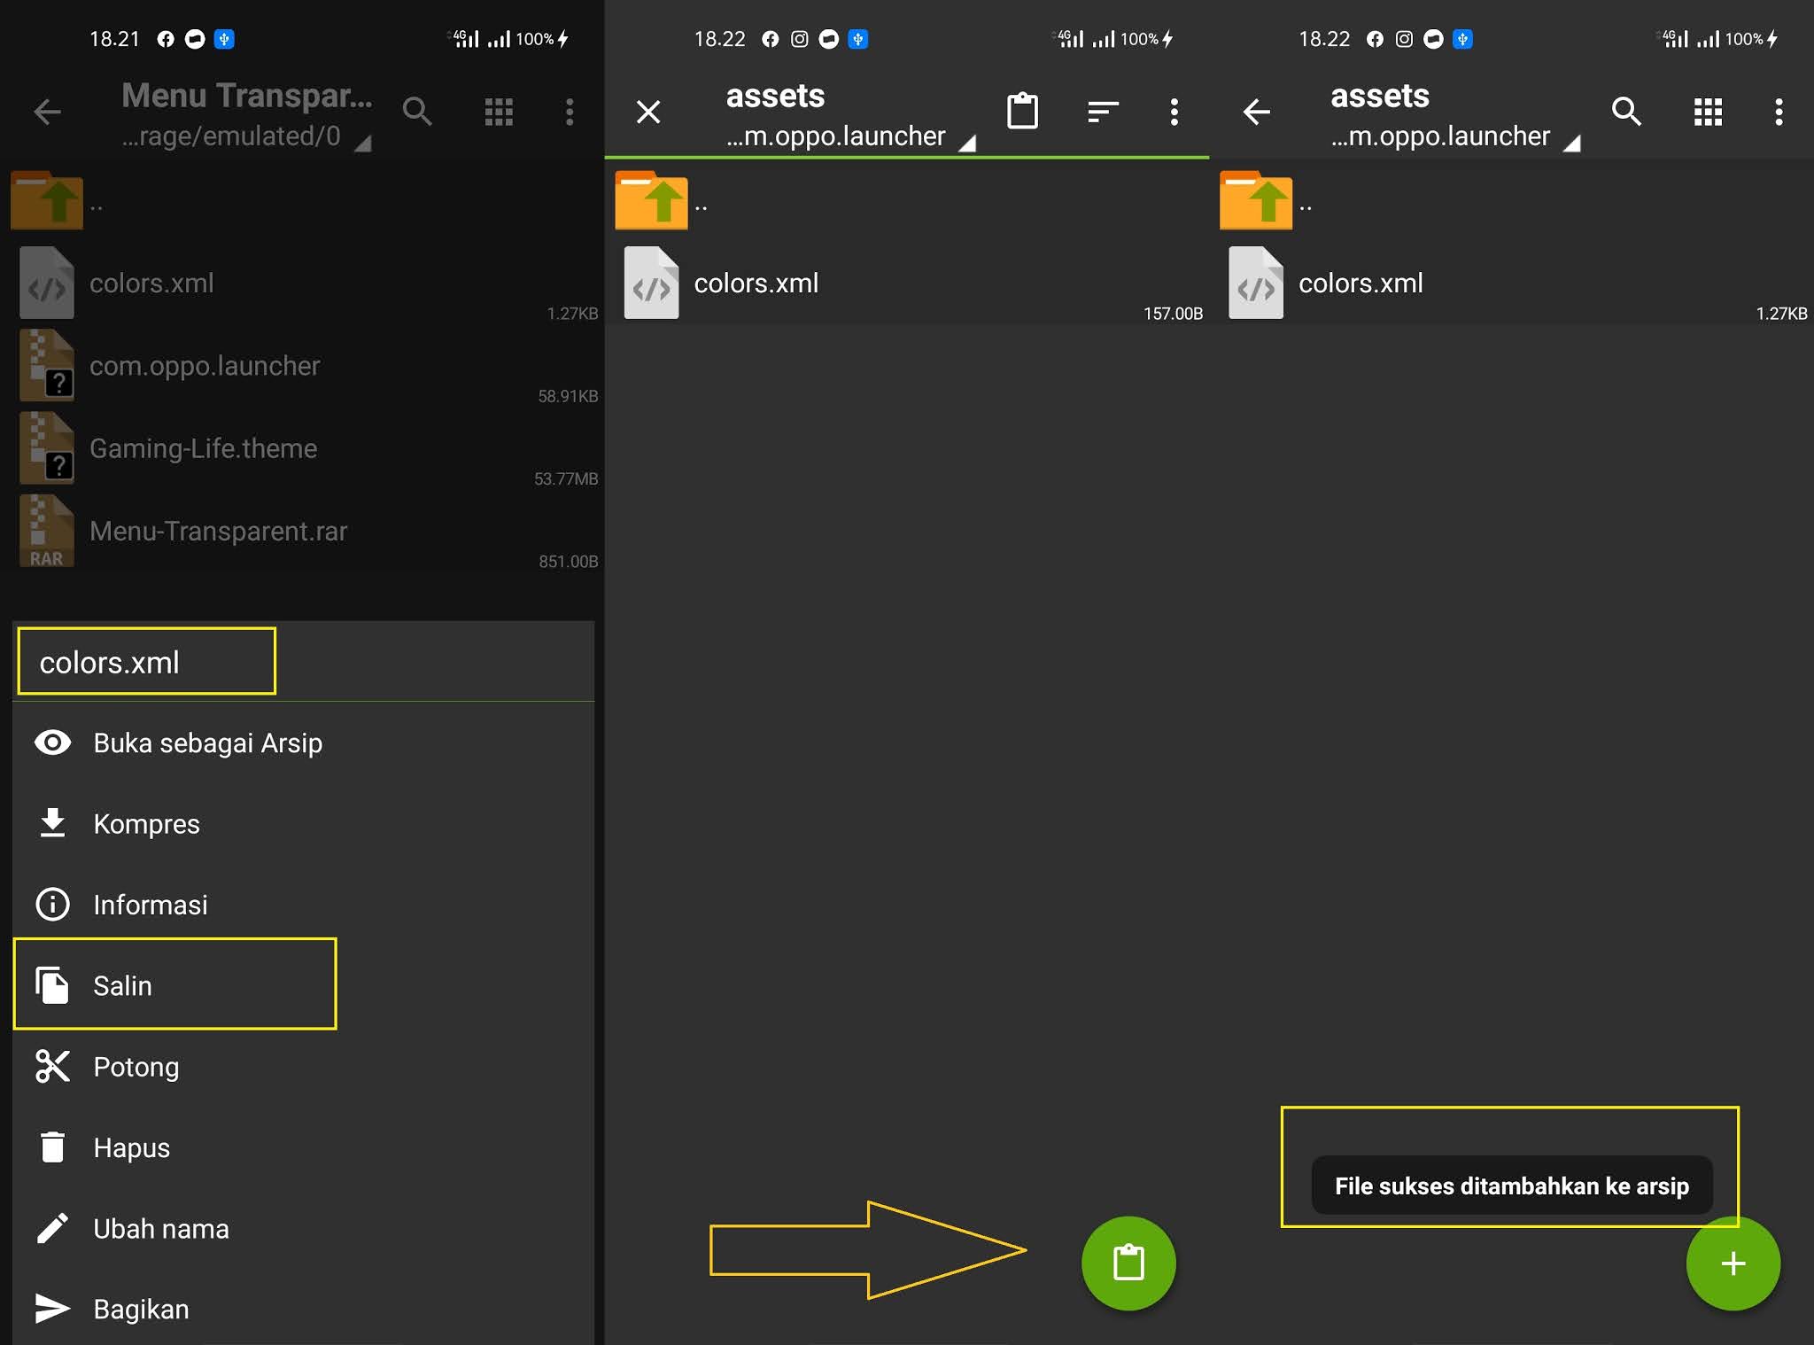Expand path dropdown in middle assets header

(x=967, y=143)
